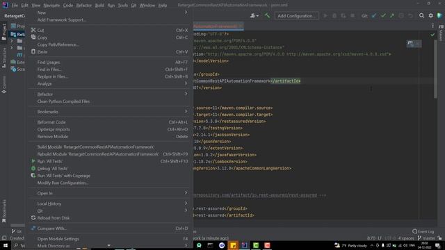The image size is (445, 250).
Task: Click the Compare With diff icon
Action: tap(33, 228)
